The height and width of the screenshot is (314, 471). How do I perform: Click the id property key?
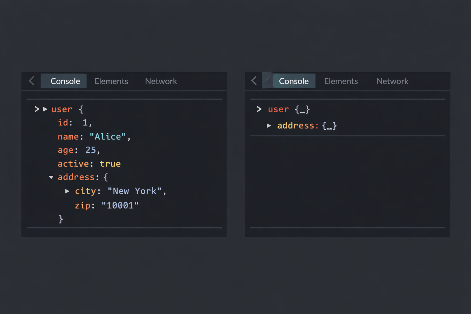coord(63,123)
